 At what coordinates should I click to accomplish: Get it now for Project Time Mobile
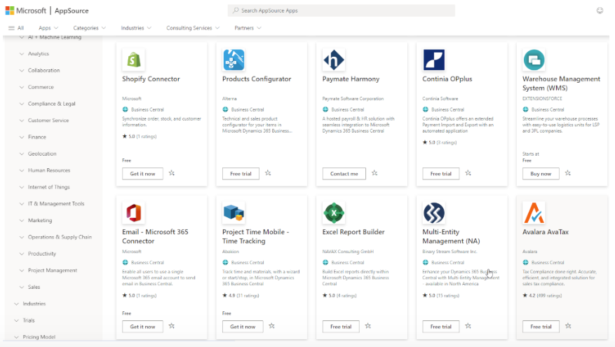tap(243, 327)
